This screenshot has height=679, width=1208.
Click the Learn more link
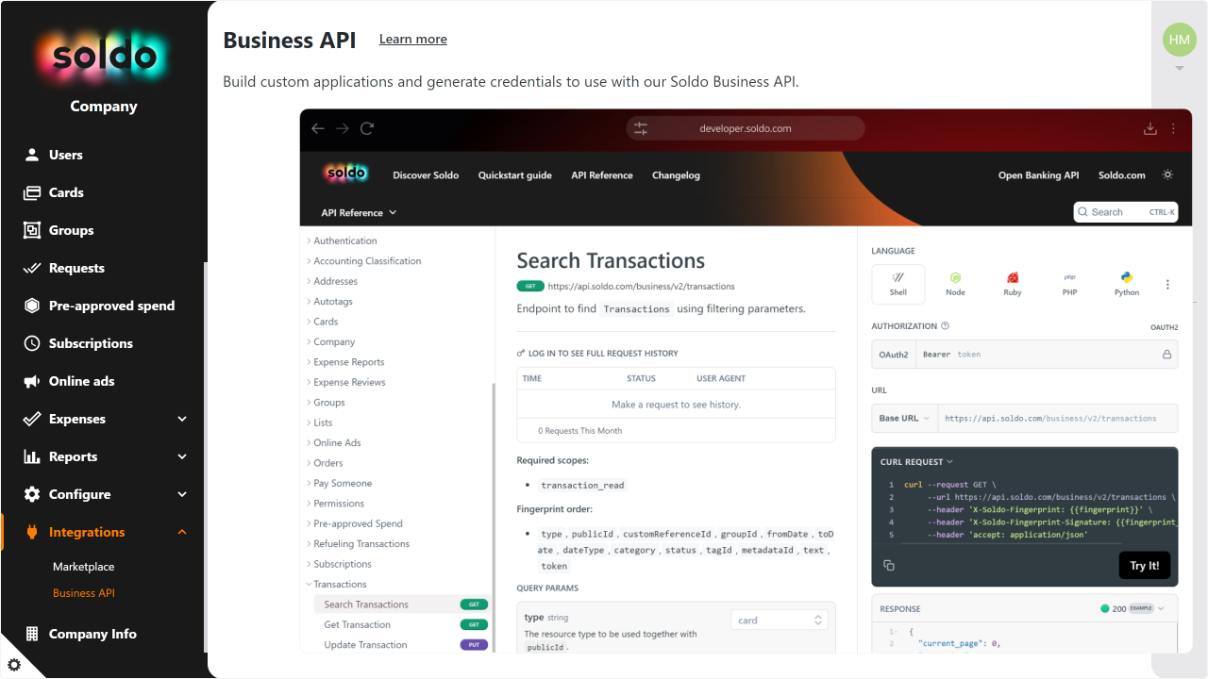click(413, 39)
